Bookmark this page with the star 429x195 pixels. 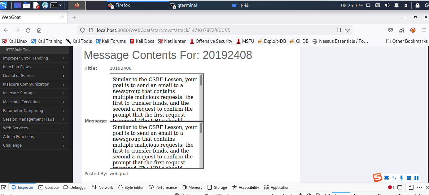pos(348,30)
